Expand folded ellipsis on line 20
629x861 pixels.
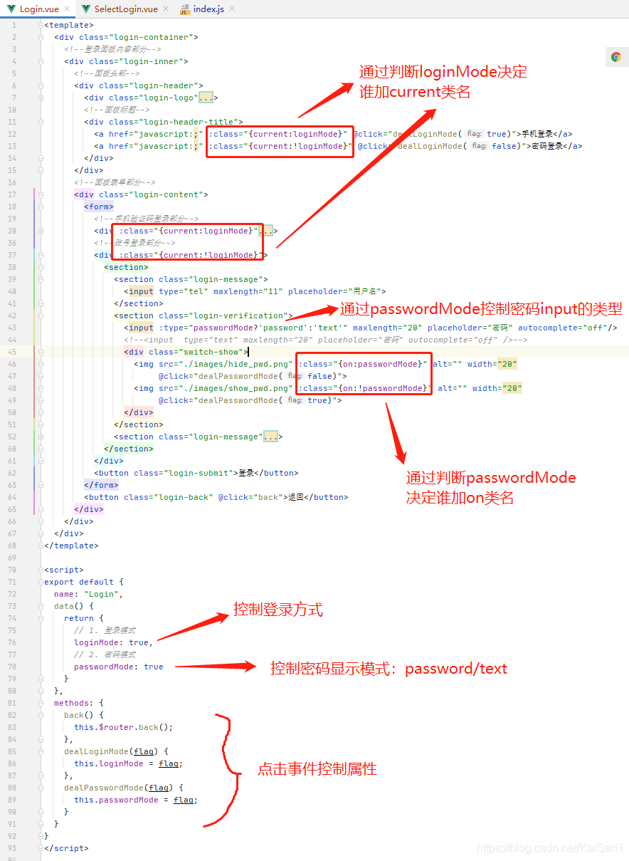(267, 231)
